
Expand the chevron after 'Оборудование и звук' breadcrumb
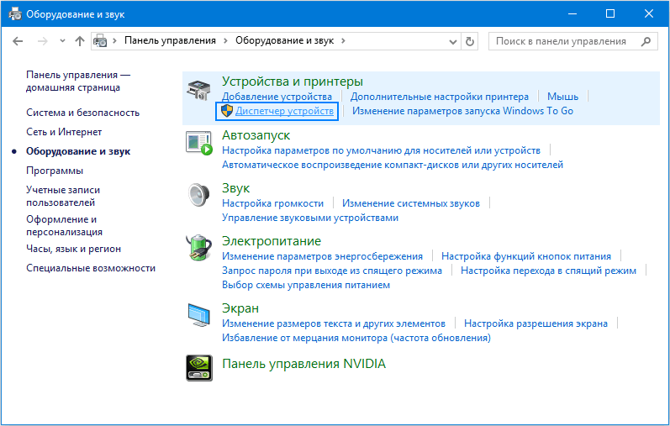click(x=344, y=40)
